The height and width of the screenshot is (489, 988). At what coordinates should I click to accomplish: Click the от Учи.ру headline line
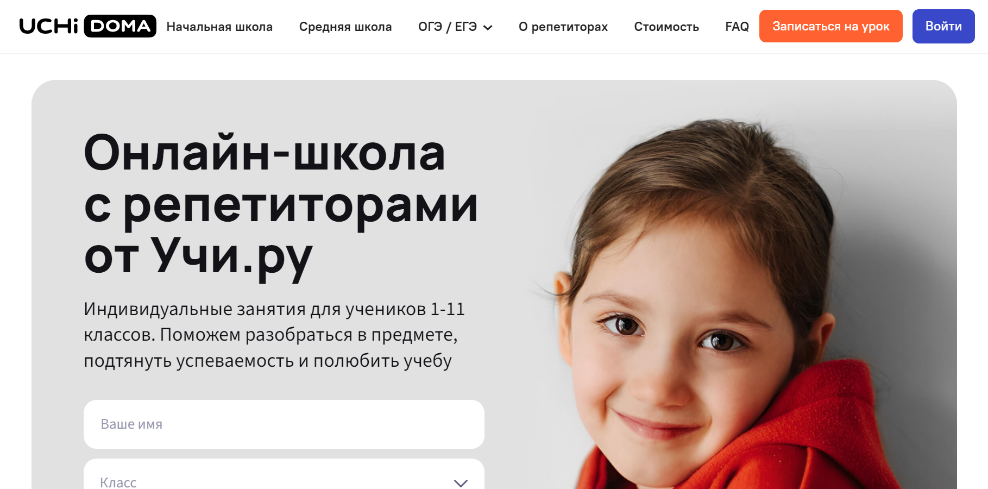pos(198,256)
